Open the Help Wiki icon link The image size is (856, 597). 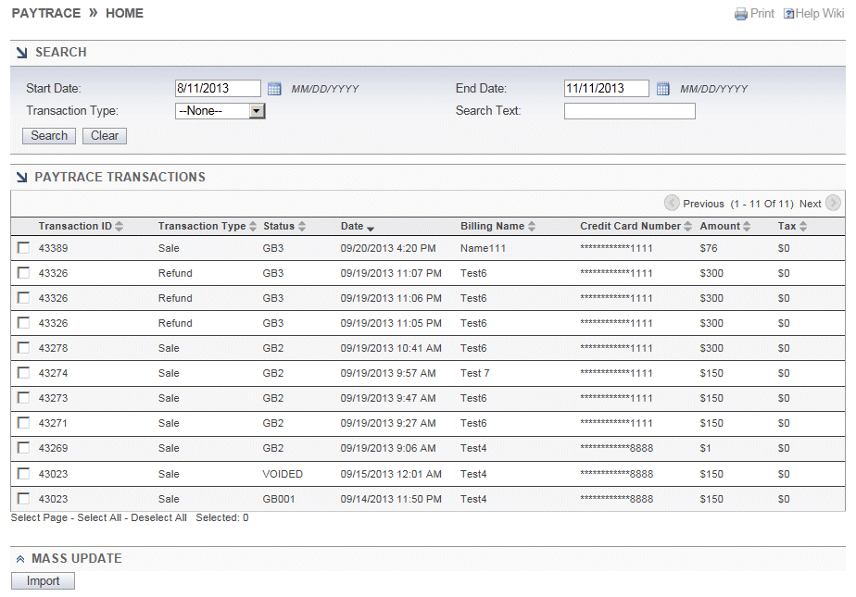click(x=789, y=14)
